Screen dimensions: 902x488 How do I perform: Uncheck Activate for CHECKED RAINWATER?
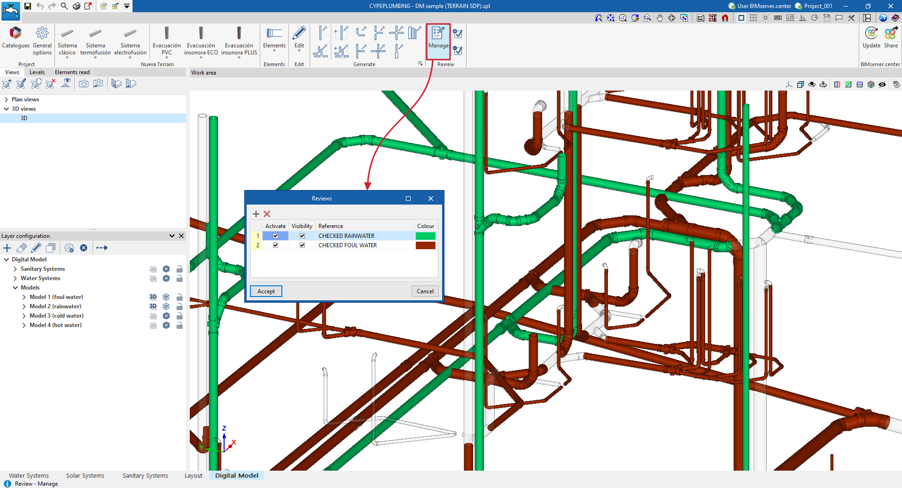point(275,236)
